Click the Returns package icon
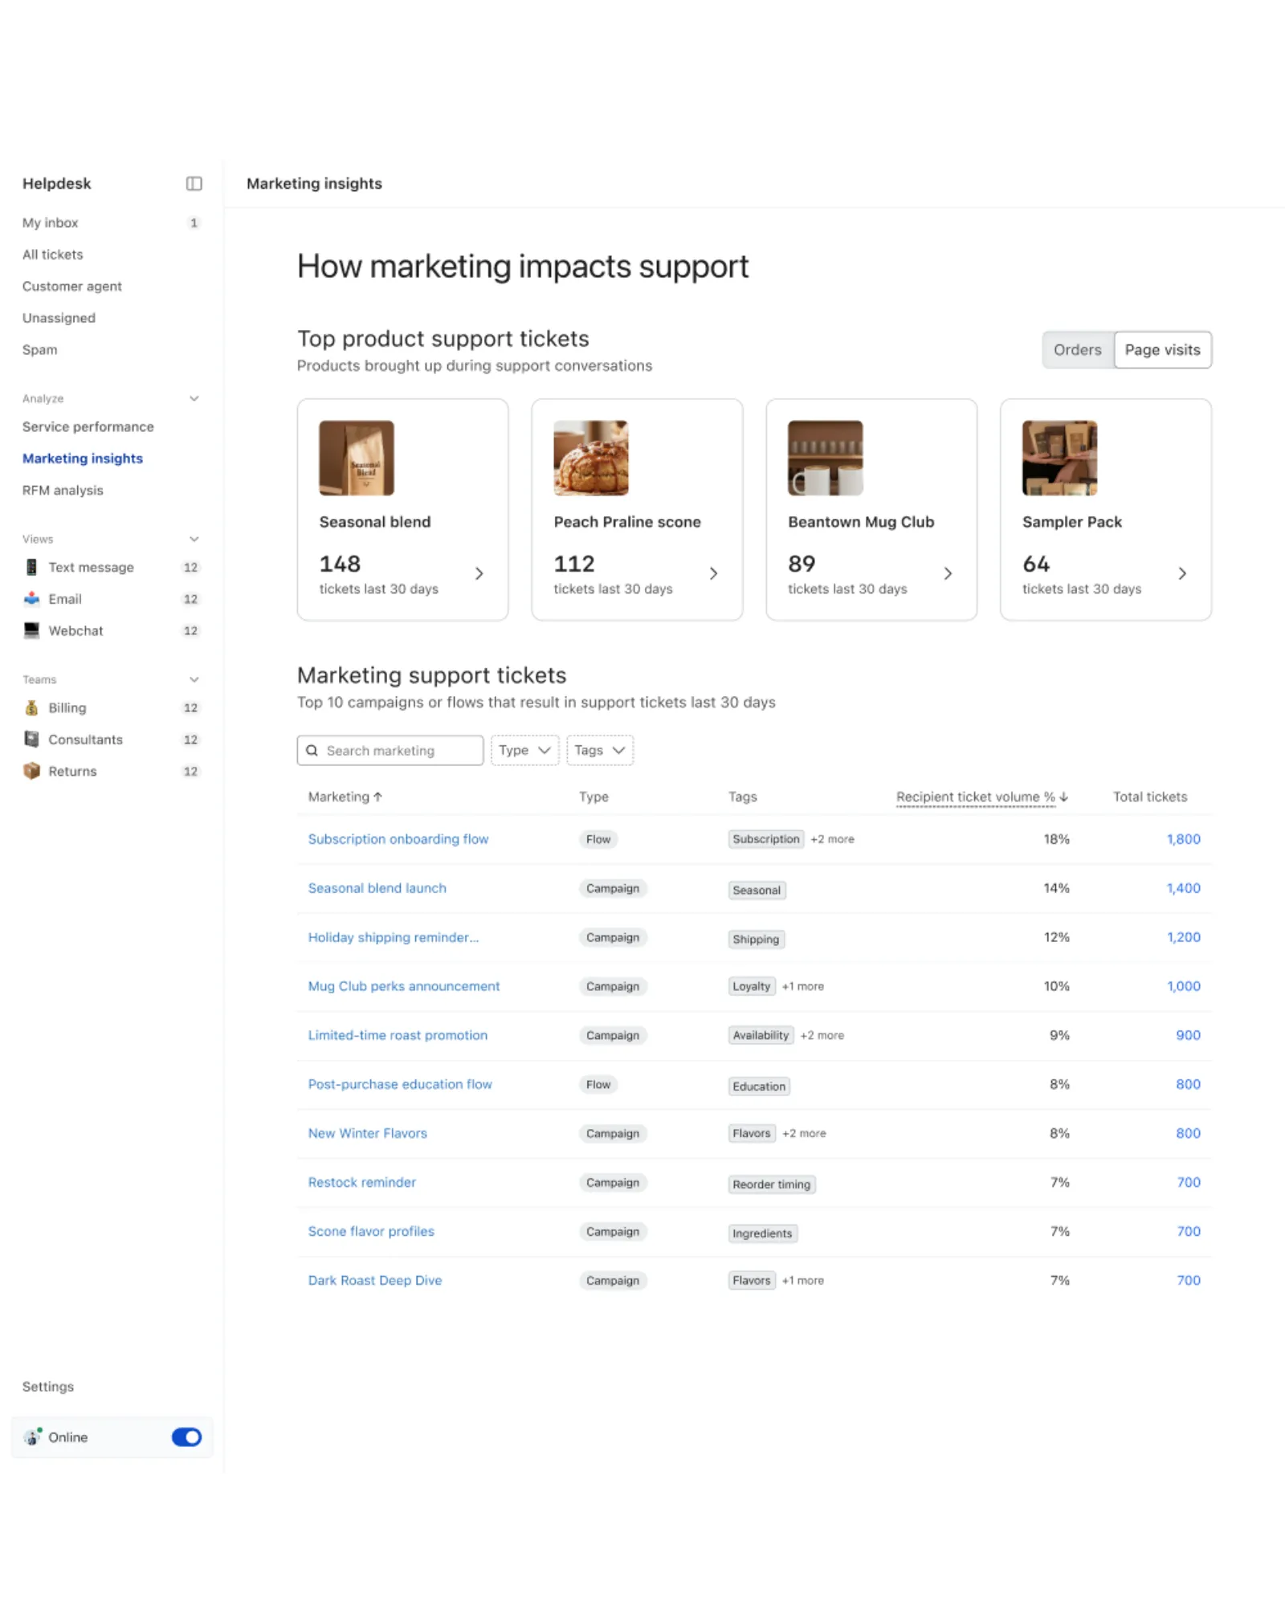This screenshot has width=1285, height=1606. (x=31, y=771)
